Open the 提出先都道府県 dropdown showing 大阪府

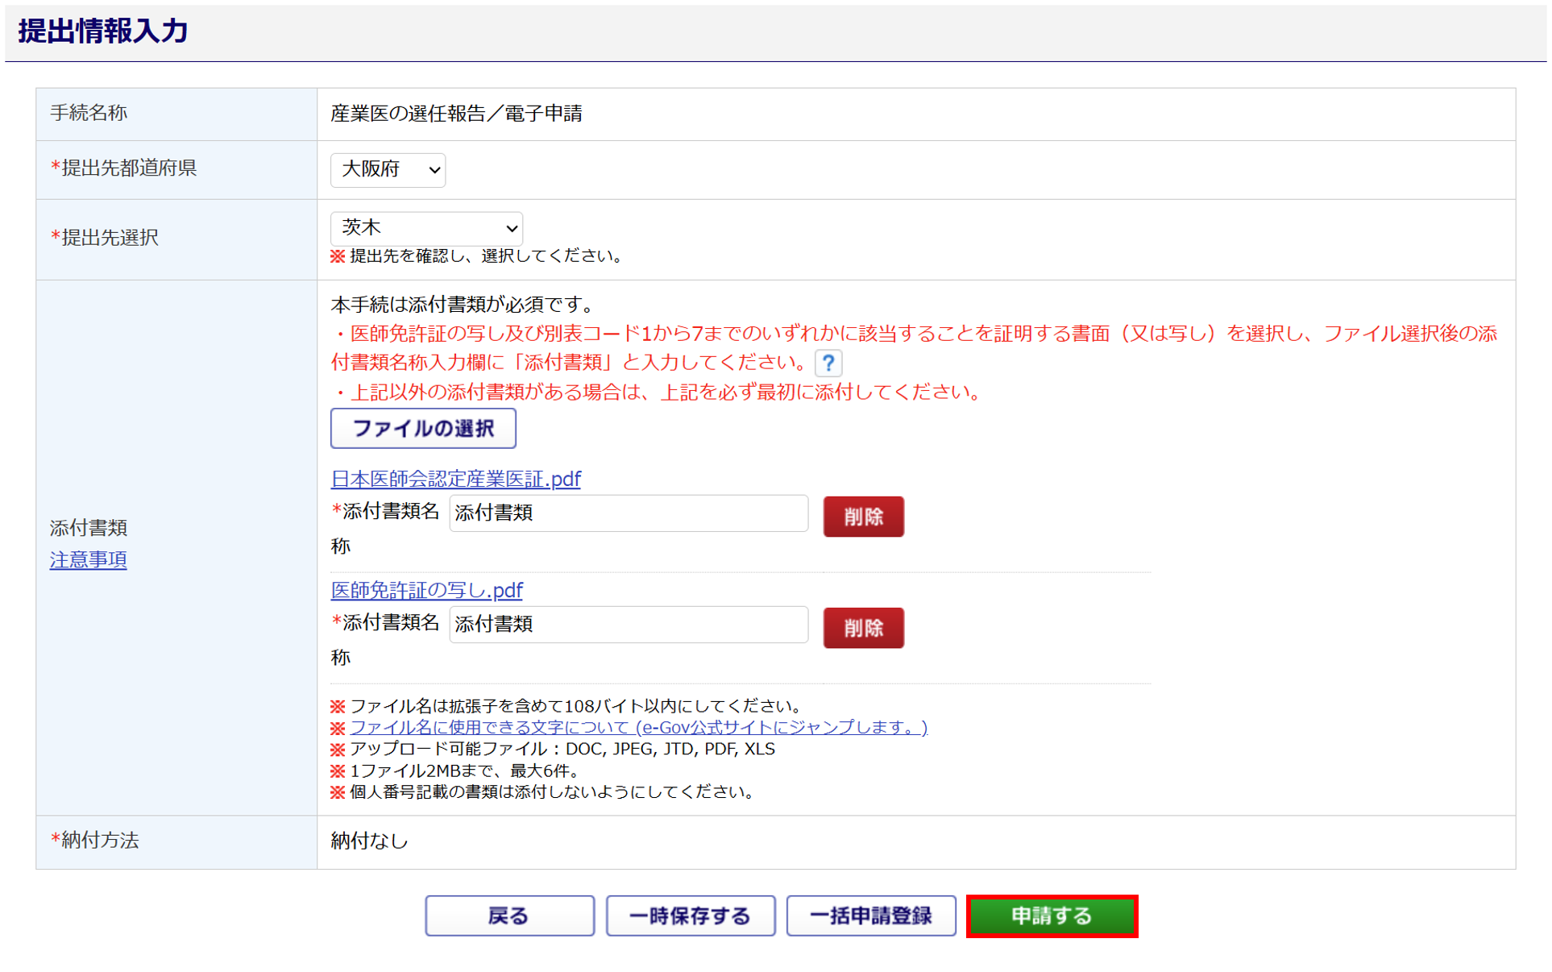388,169
